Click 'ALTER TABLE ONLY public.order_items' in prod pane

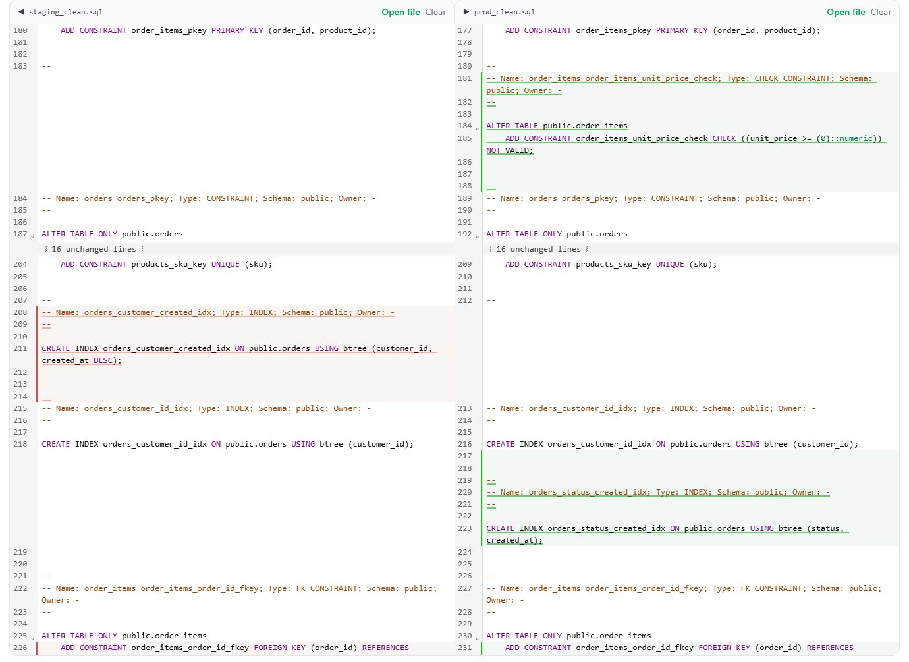568,636
